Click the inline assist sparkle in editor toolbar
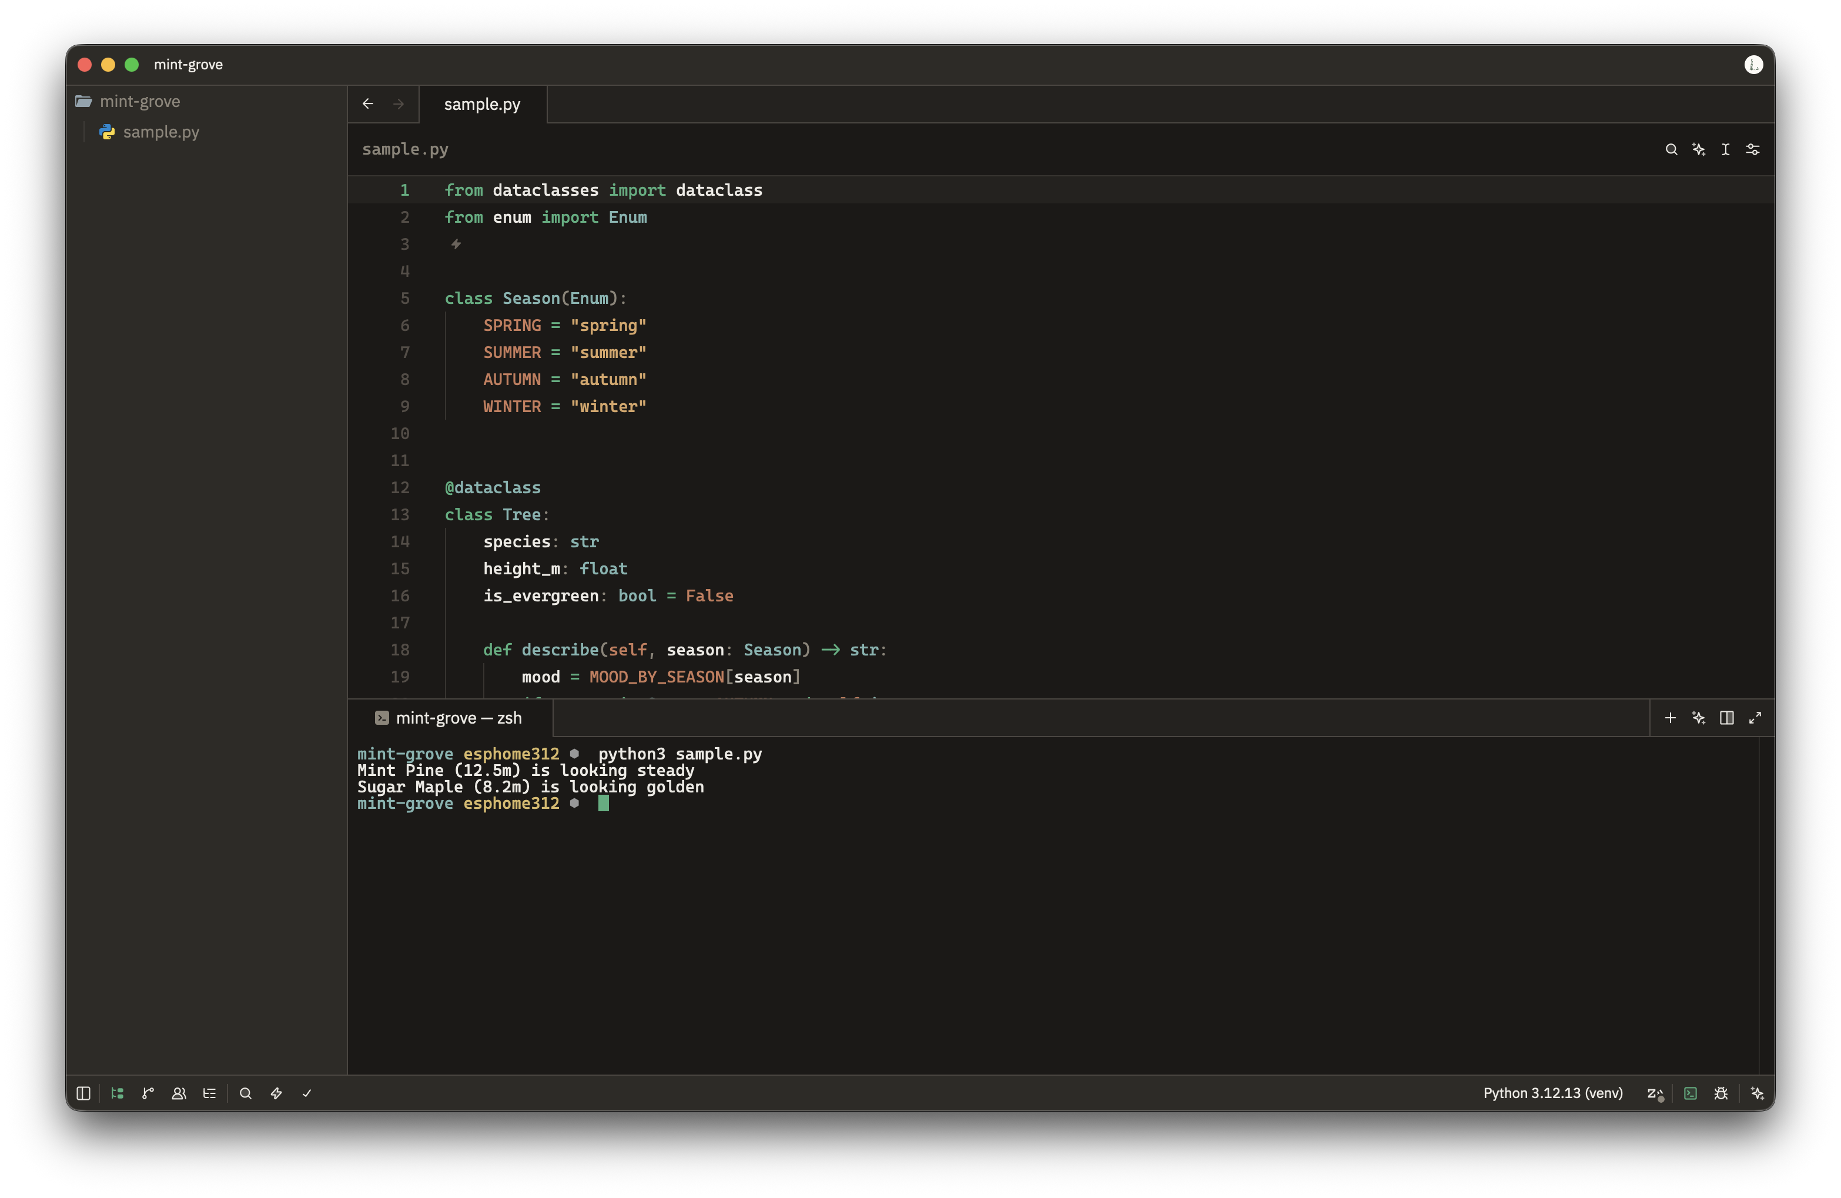The height and width of the screenshot is (1198, 1841). point(1699,149)
